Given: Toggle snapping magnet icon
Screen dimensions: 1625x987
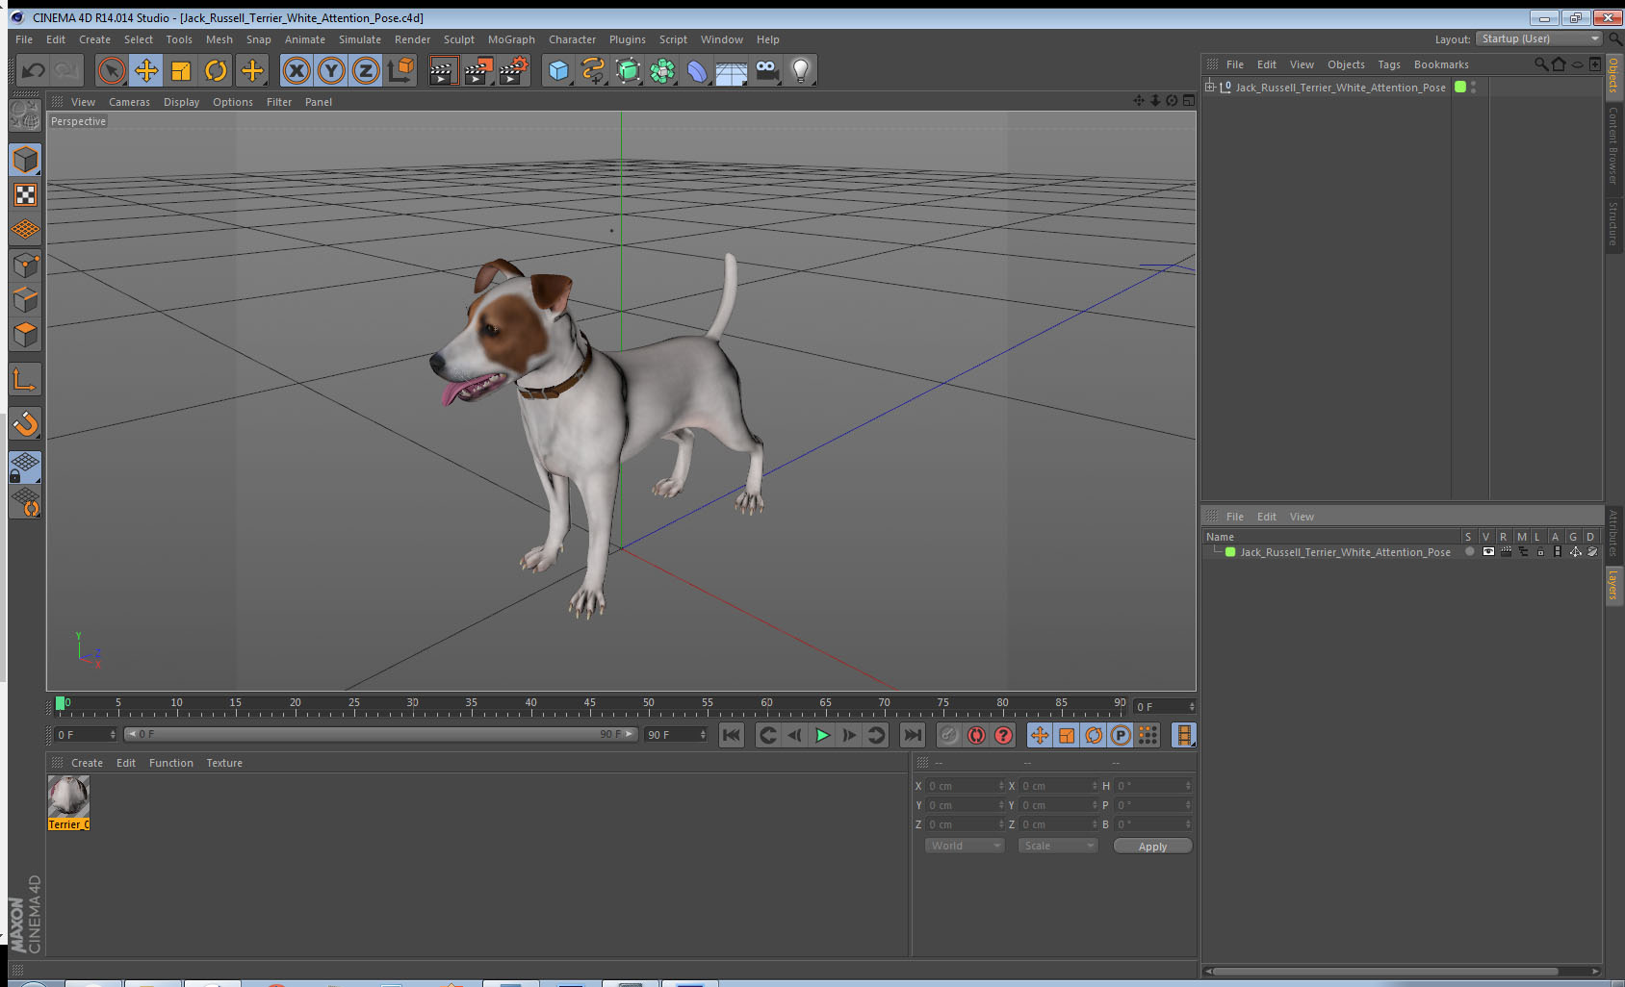Looking at the screenshot, I should tap(26, 423).
